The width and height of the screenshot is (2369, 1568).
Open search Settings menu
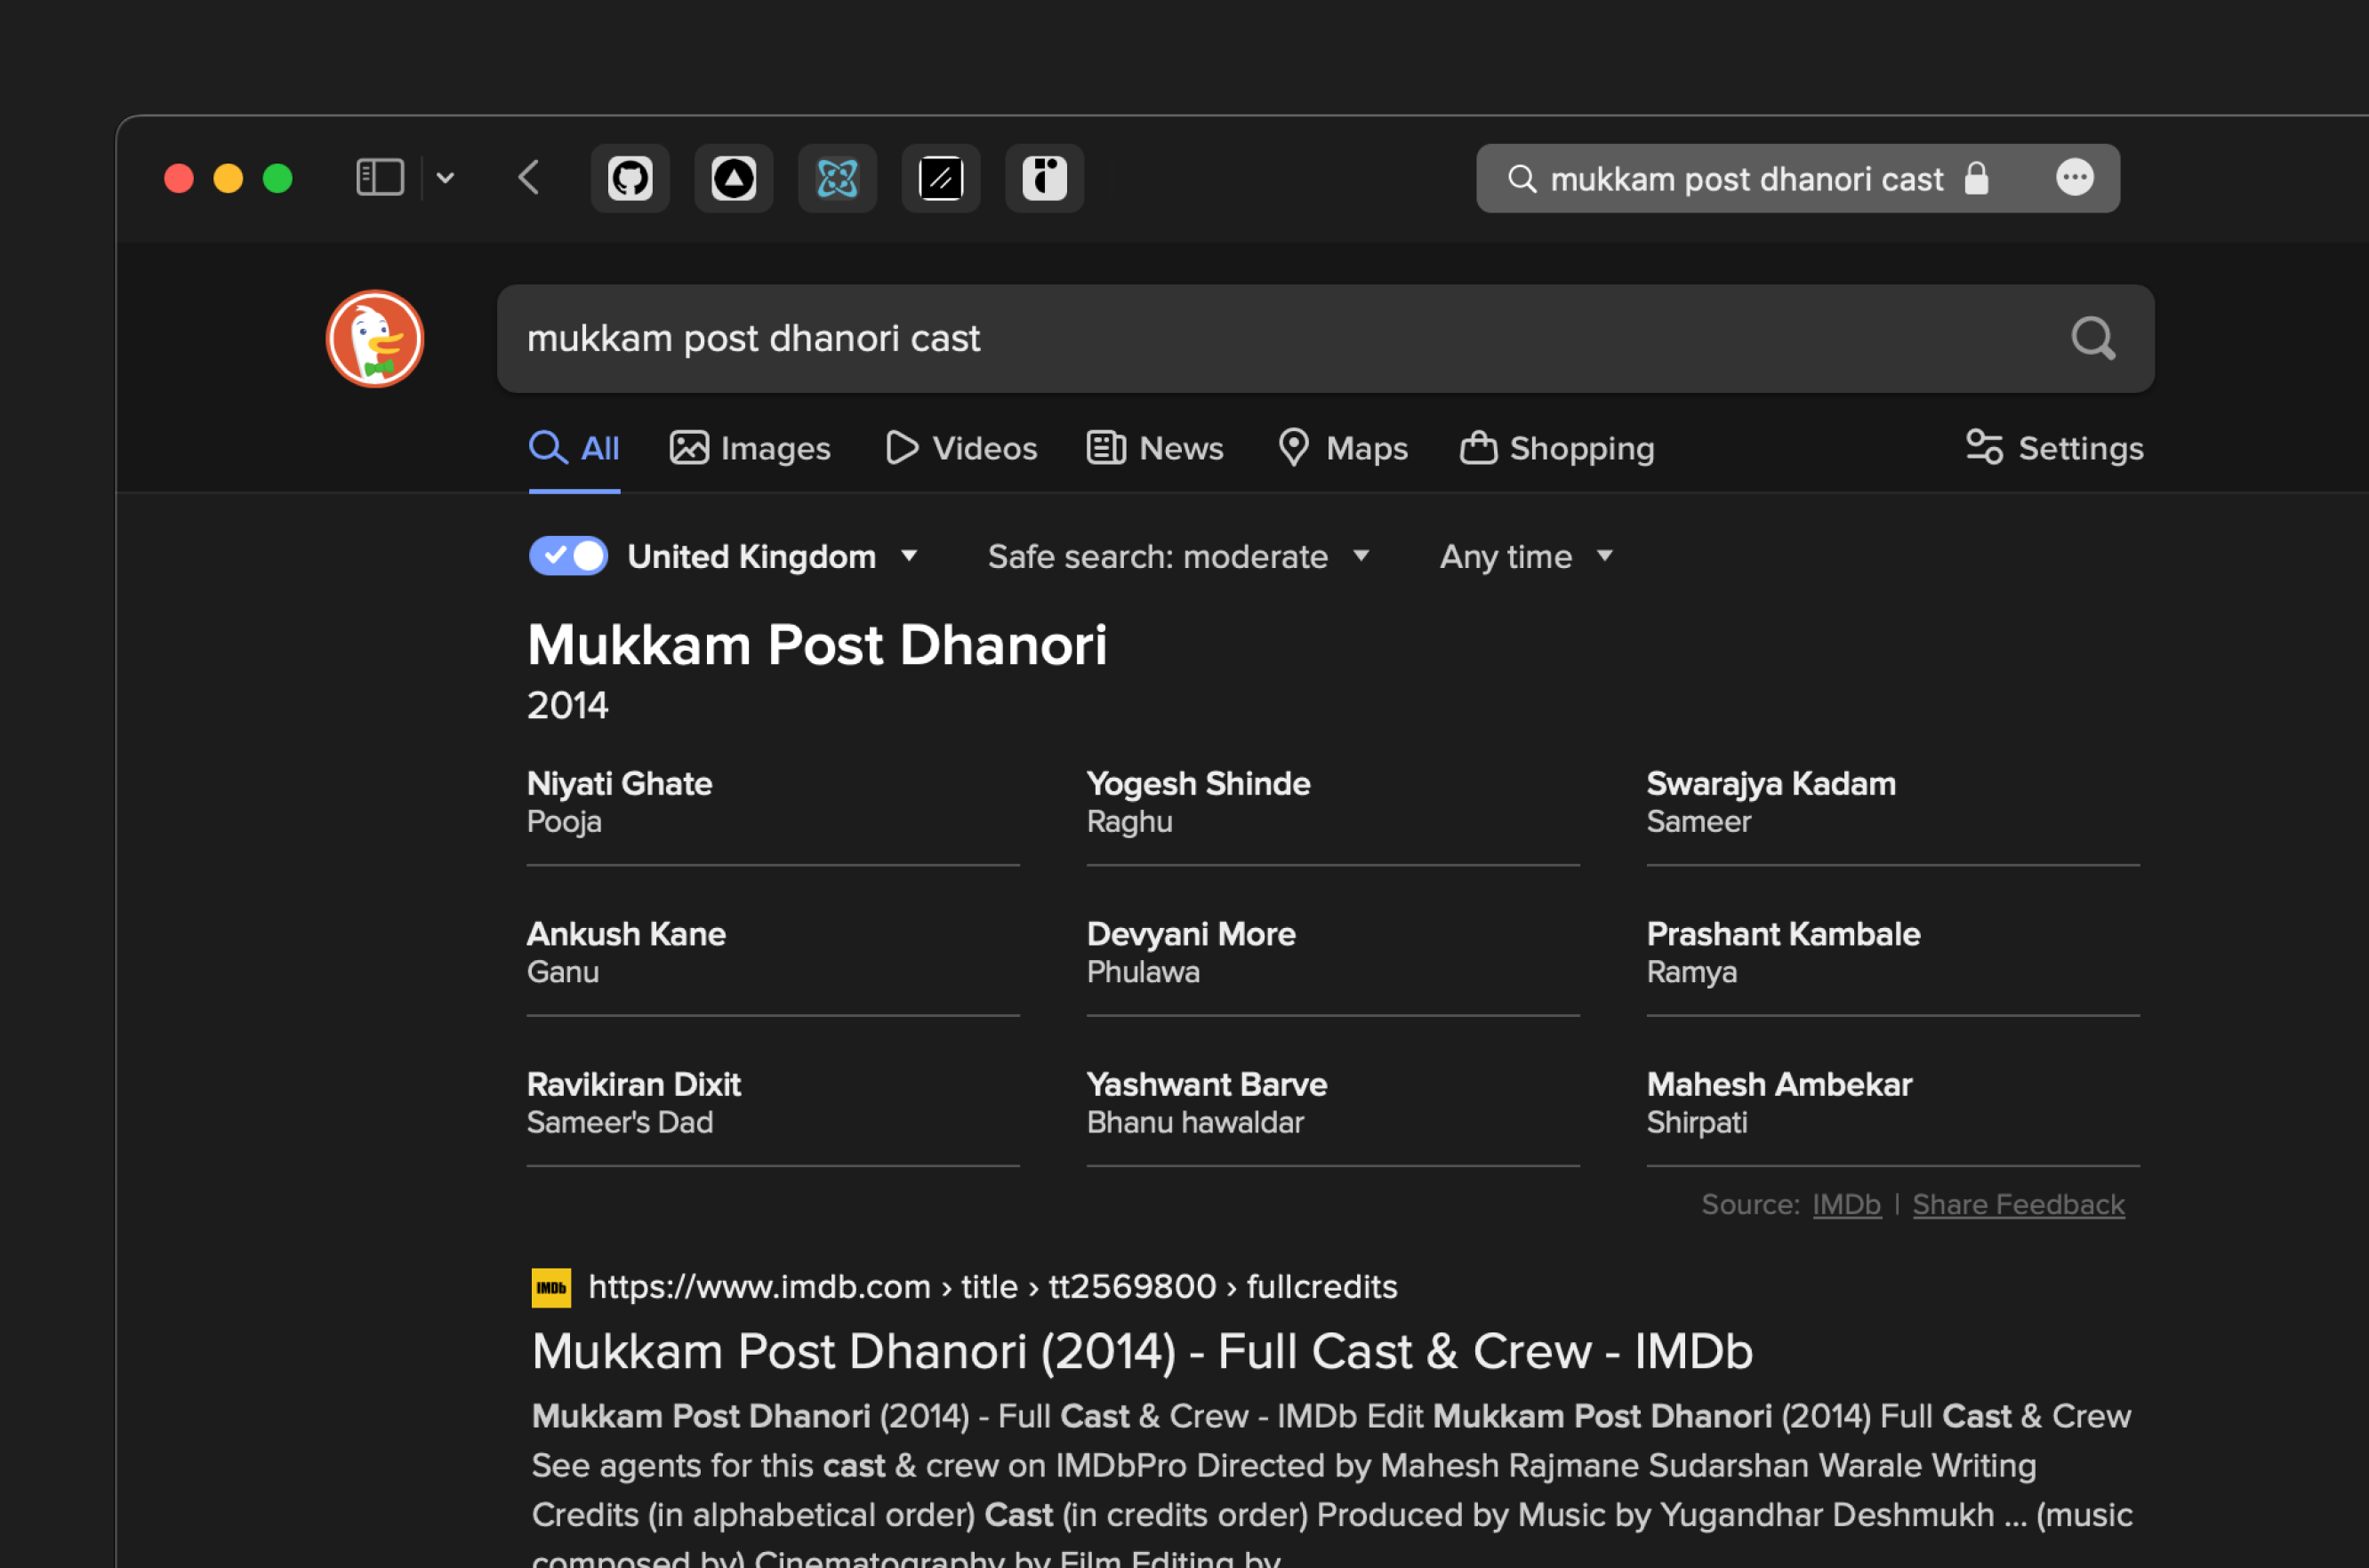[x=2054, y=448]
